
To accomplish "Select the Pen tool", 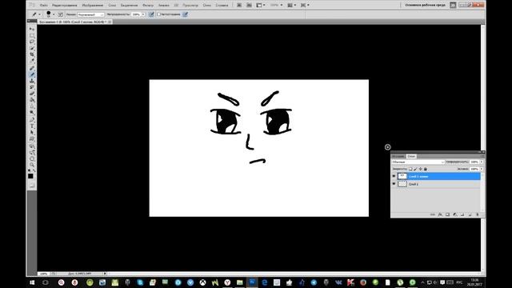I will pyautogui.click(x=32, y=120).
